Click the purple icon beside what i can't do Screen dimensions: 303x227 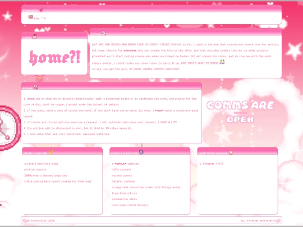(x=141, y=152)
